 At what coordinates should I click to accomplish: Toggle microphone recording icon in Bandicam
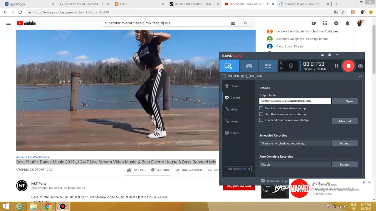[x=281, y=69]
